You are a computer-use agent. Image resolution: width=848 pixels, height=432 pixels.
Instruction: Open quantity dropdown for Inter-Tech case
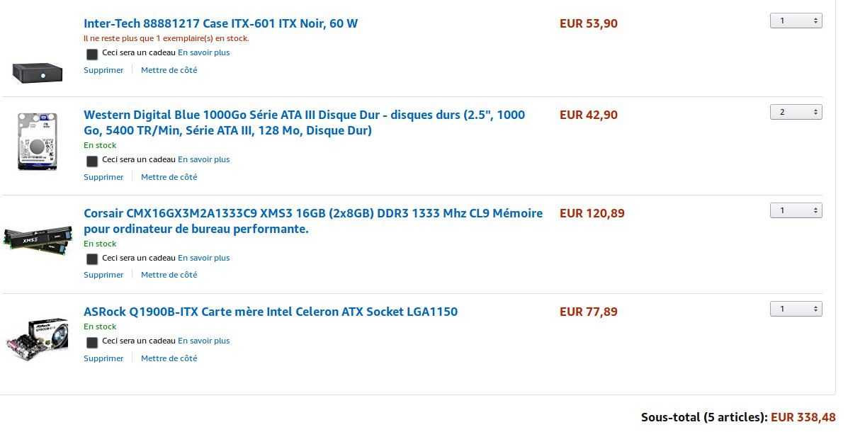796,21
